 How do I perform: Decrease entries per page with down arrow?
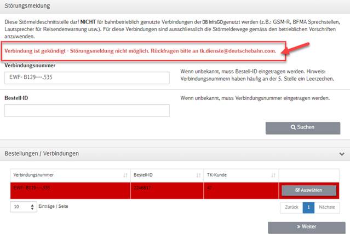[x=32, y=209]
